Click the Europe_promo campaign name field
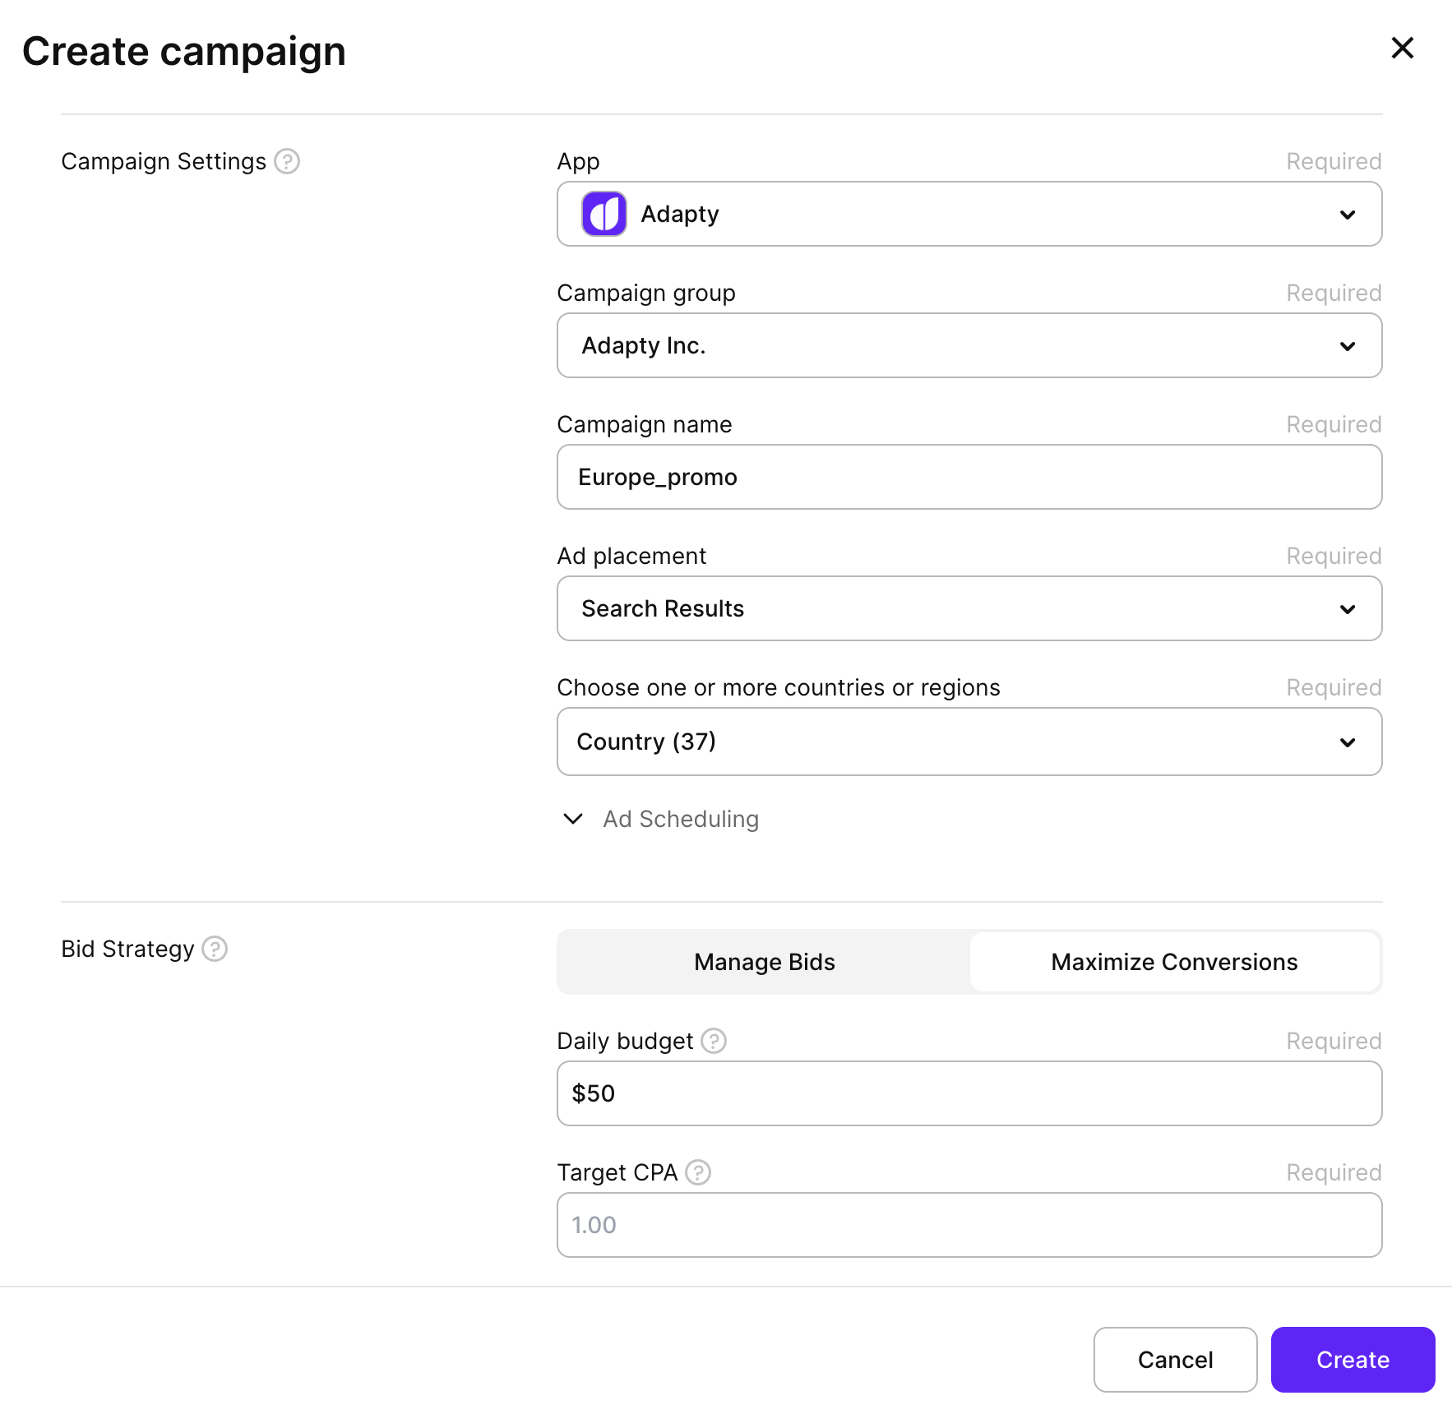The height and width of the screenshot is (1414, 1452). [969, 477]
